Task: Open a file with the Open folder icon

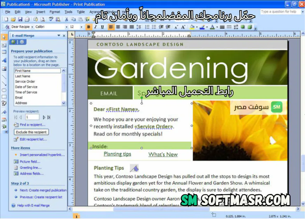Action: click(13, 19)
